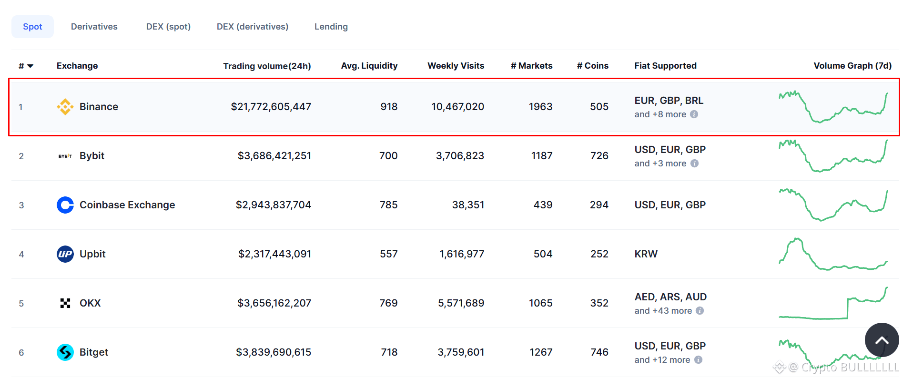Sort table by Trading volume(24h) header
This screenshot has width=903, height=379.
pyautogui.click(x=267, y=66)
